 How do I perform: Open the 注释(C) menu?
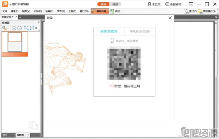(x=49, y=11)
